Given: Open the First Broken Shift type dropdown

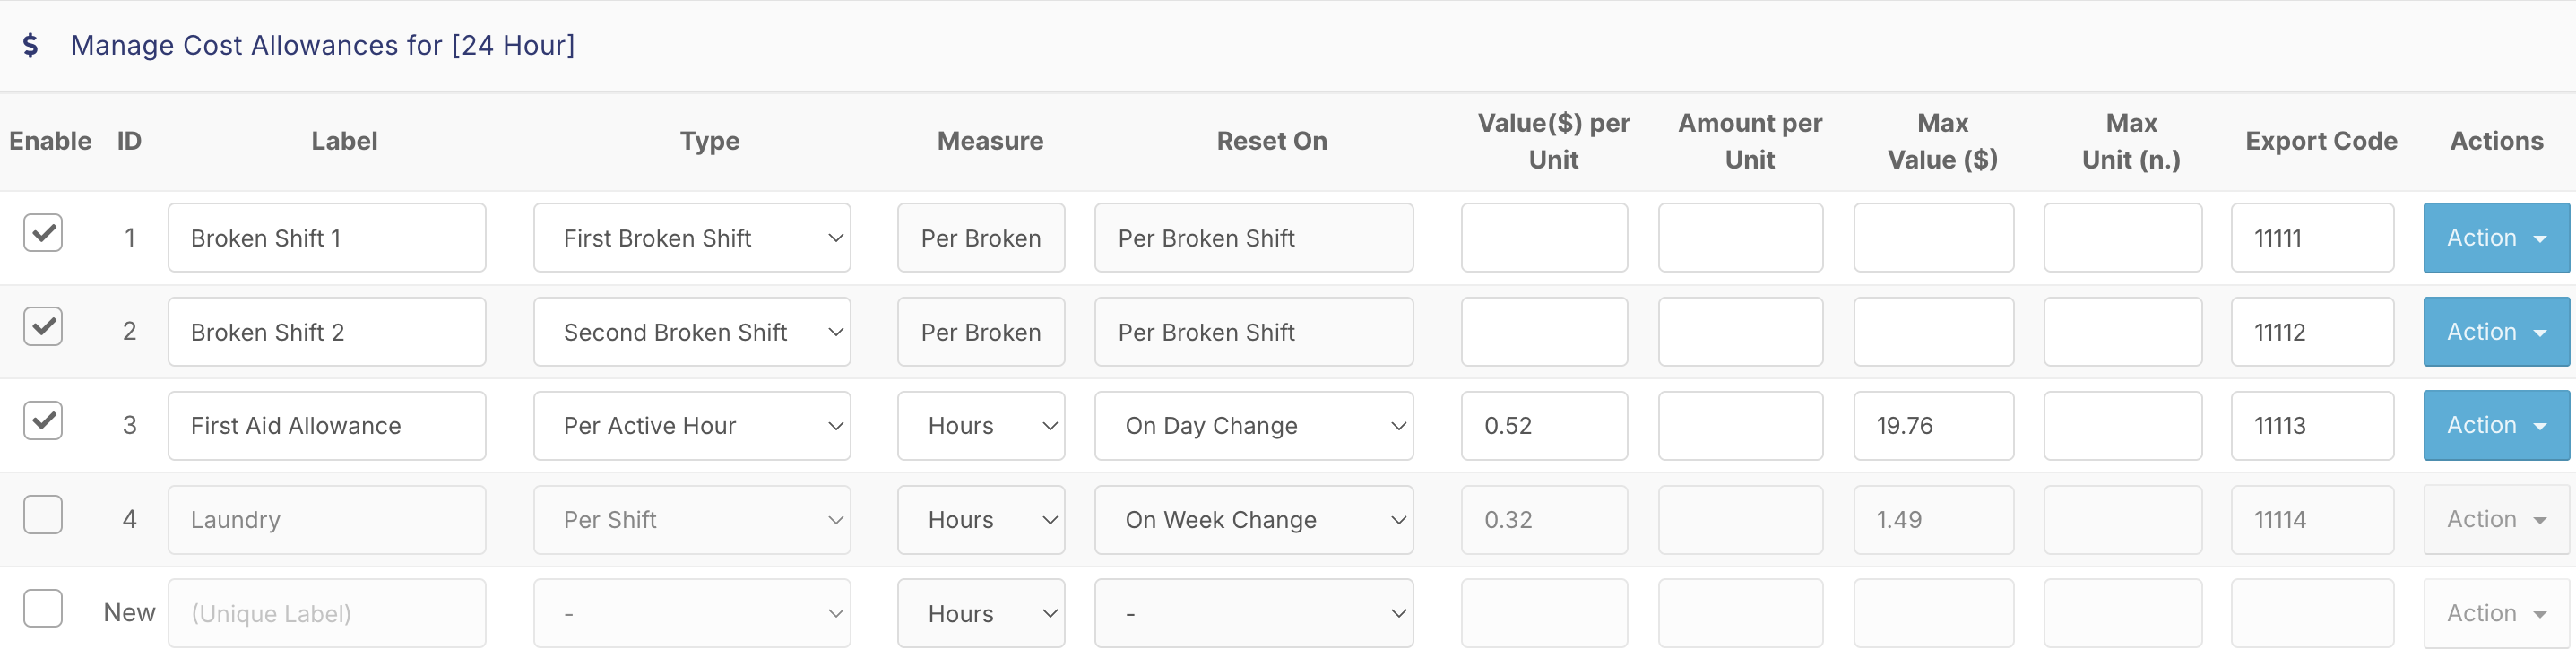Looking at the screenshot, I should point(692,238).
